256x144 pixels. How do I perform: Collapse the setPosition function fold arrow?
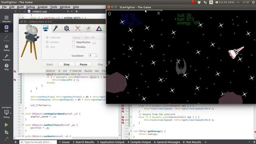pyautogui.click(x=23, y=125)
